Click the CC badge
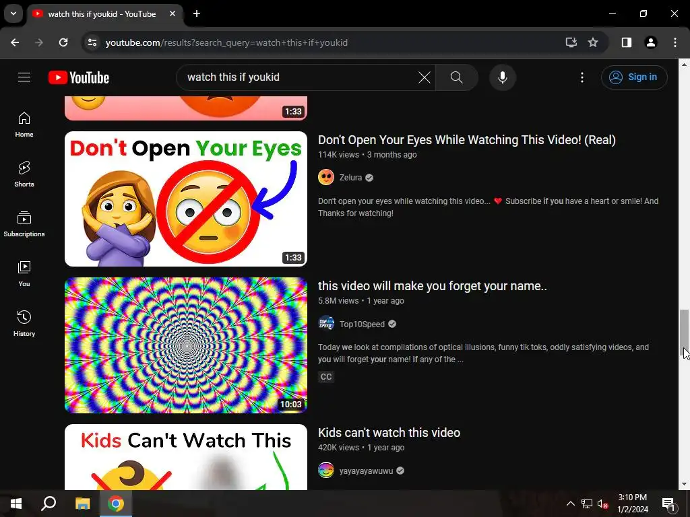Image resolution: width=690 pixels, height=517 pixels. pos(326,377)
